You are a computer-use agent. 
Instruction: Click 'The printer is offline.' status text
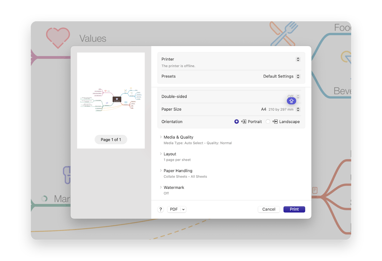click(178, 66)
